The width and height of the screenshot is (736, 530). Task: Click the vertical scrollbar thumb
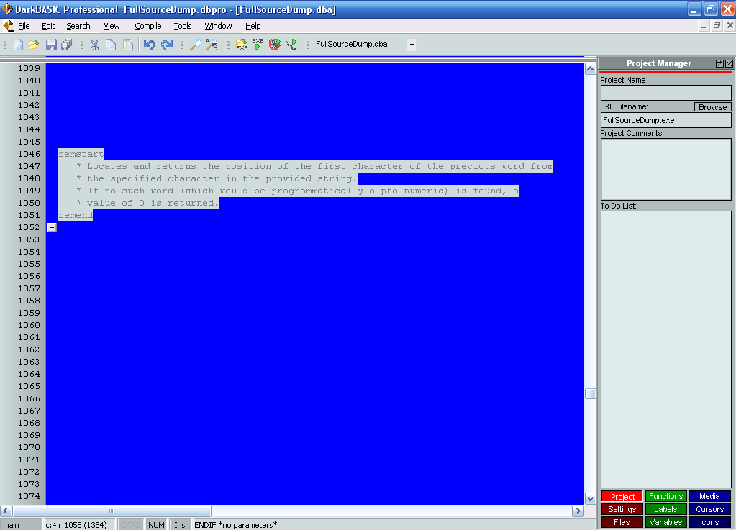pos(590,393)
